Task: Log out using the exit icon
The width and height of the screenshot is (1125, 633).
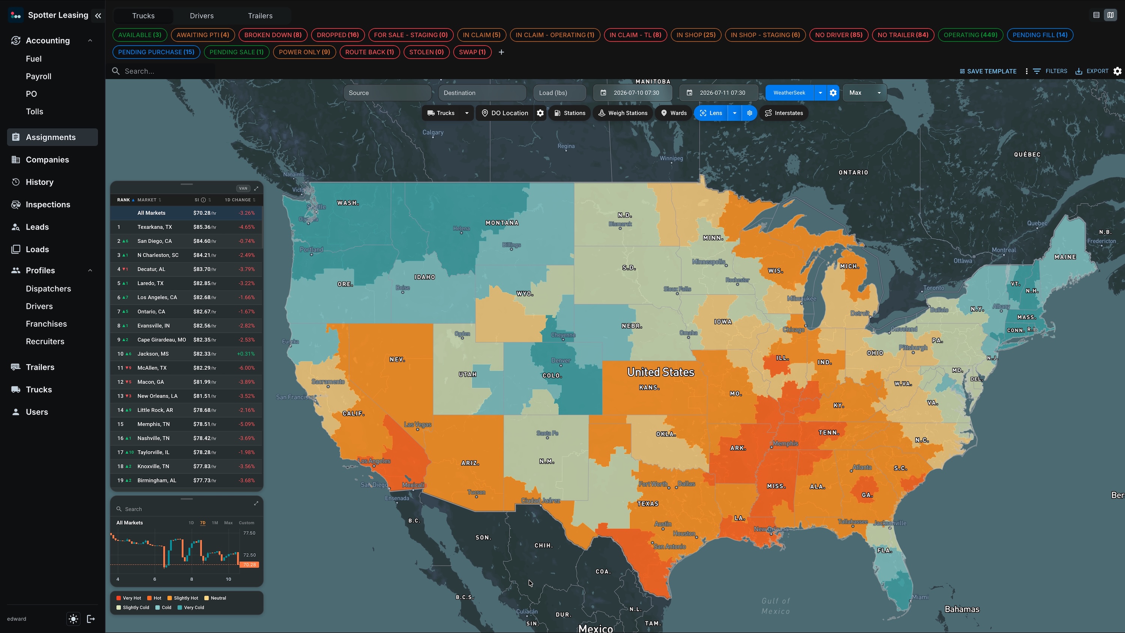Action: click(91, 619)
